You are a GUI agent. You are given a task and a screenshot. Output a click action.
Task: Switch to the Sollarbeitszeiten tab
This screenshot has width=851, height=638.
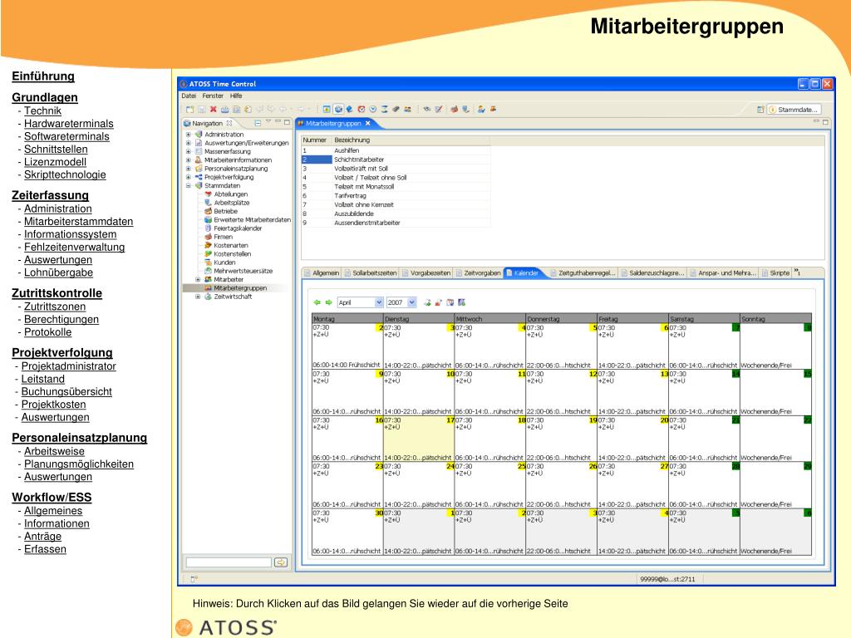click(x=371, y=272)
